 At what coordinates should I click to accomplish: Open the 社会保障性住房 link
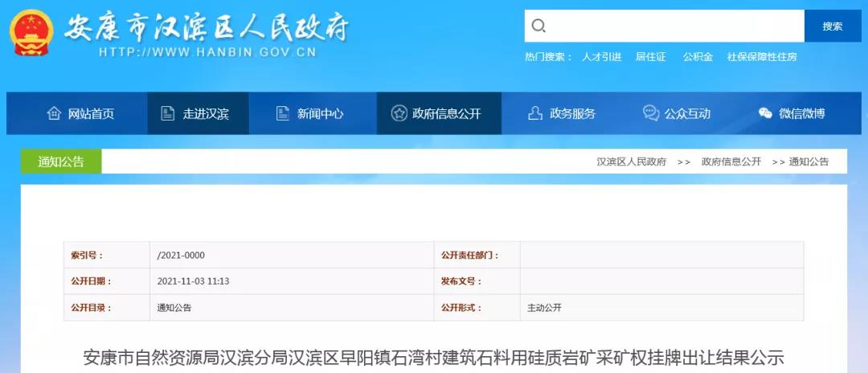point(762,57)
